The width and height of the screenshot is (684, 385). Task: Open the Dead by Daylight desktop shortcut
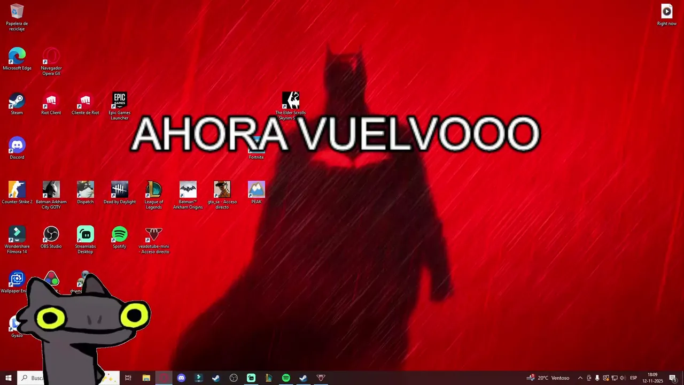(120, 192)
